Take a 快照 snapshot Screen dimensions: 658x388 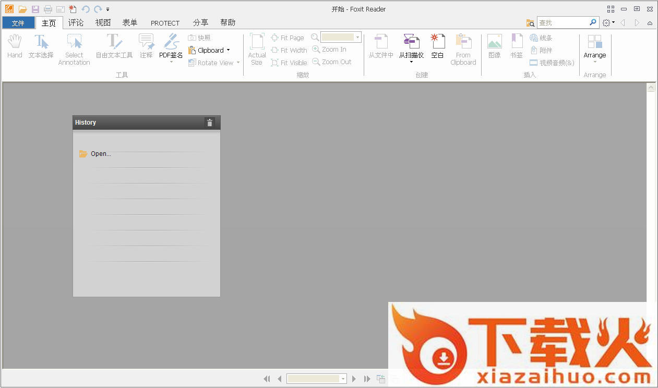[199, 38]
